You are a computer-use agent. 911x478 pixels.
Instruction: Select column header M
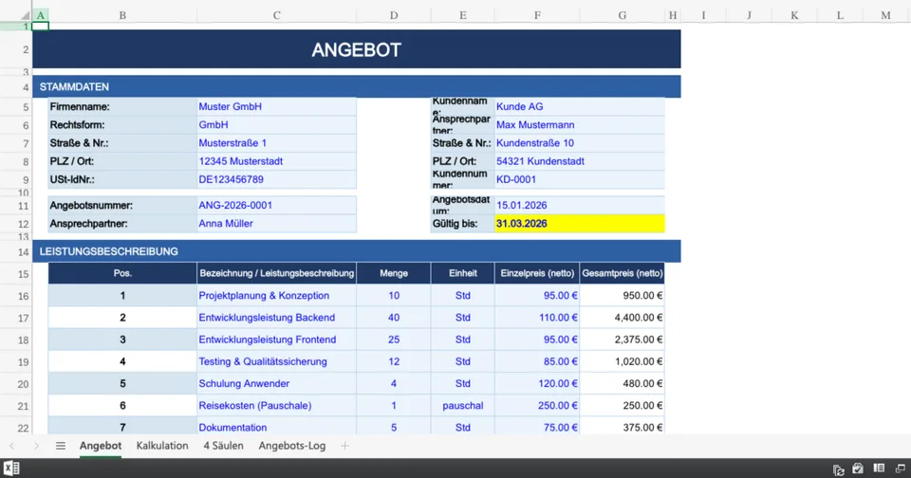(885, 16)
